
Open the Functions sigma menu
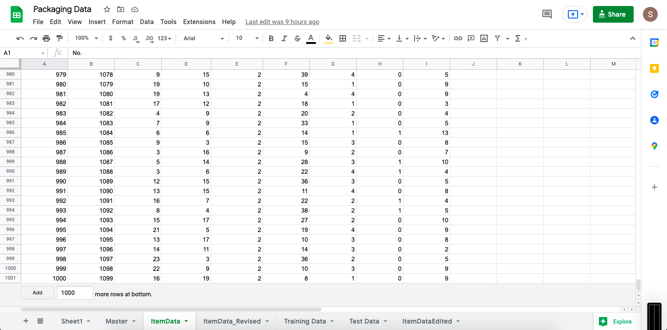click(x=521, y=38)
